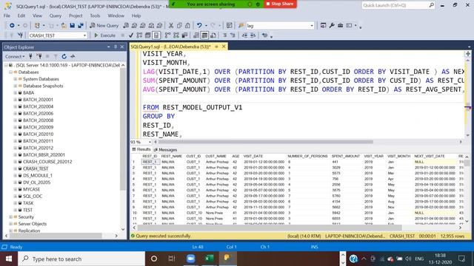Screen dimensions: 474x266
Task: Toggle pin on SQLQuery1.sql tab
Action: tap(216, 47)
